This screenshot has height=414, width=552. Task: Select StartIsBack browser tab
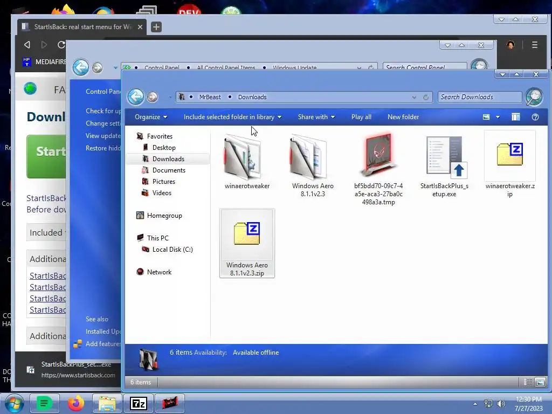point(82,27)
